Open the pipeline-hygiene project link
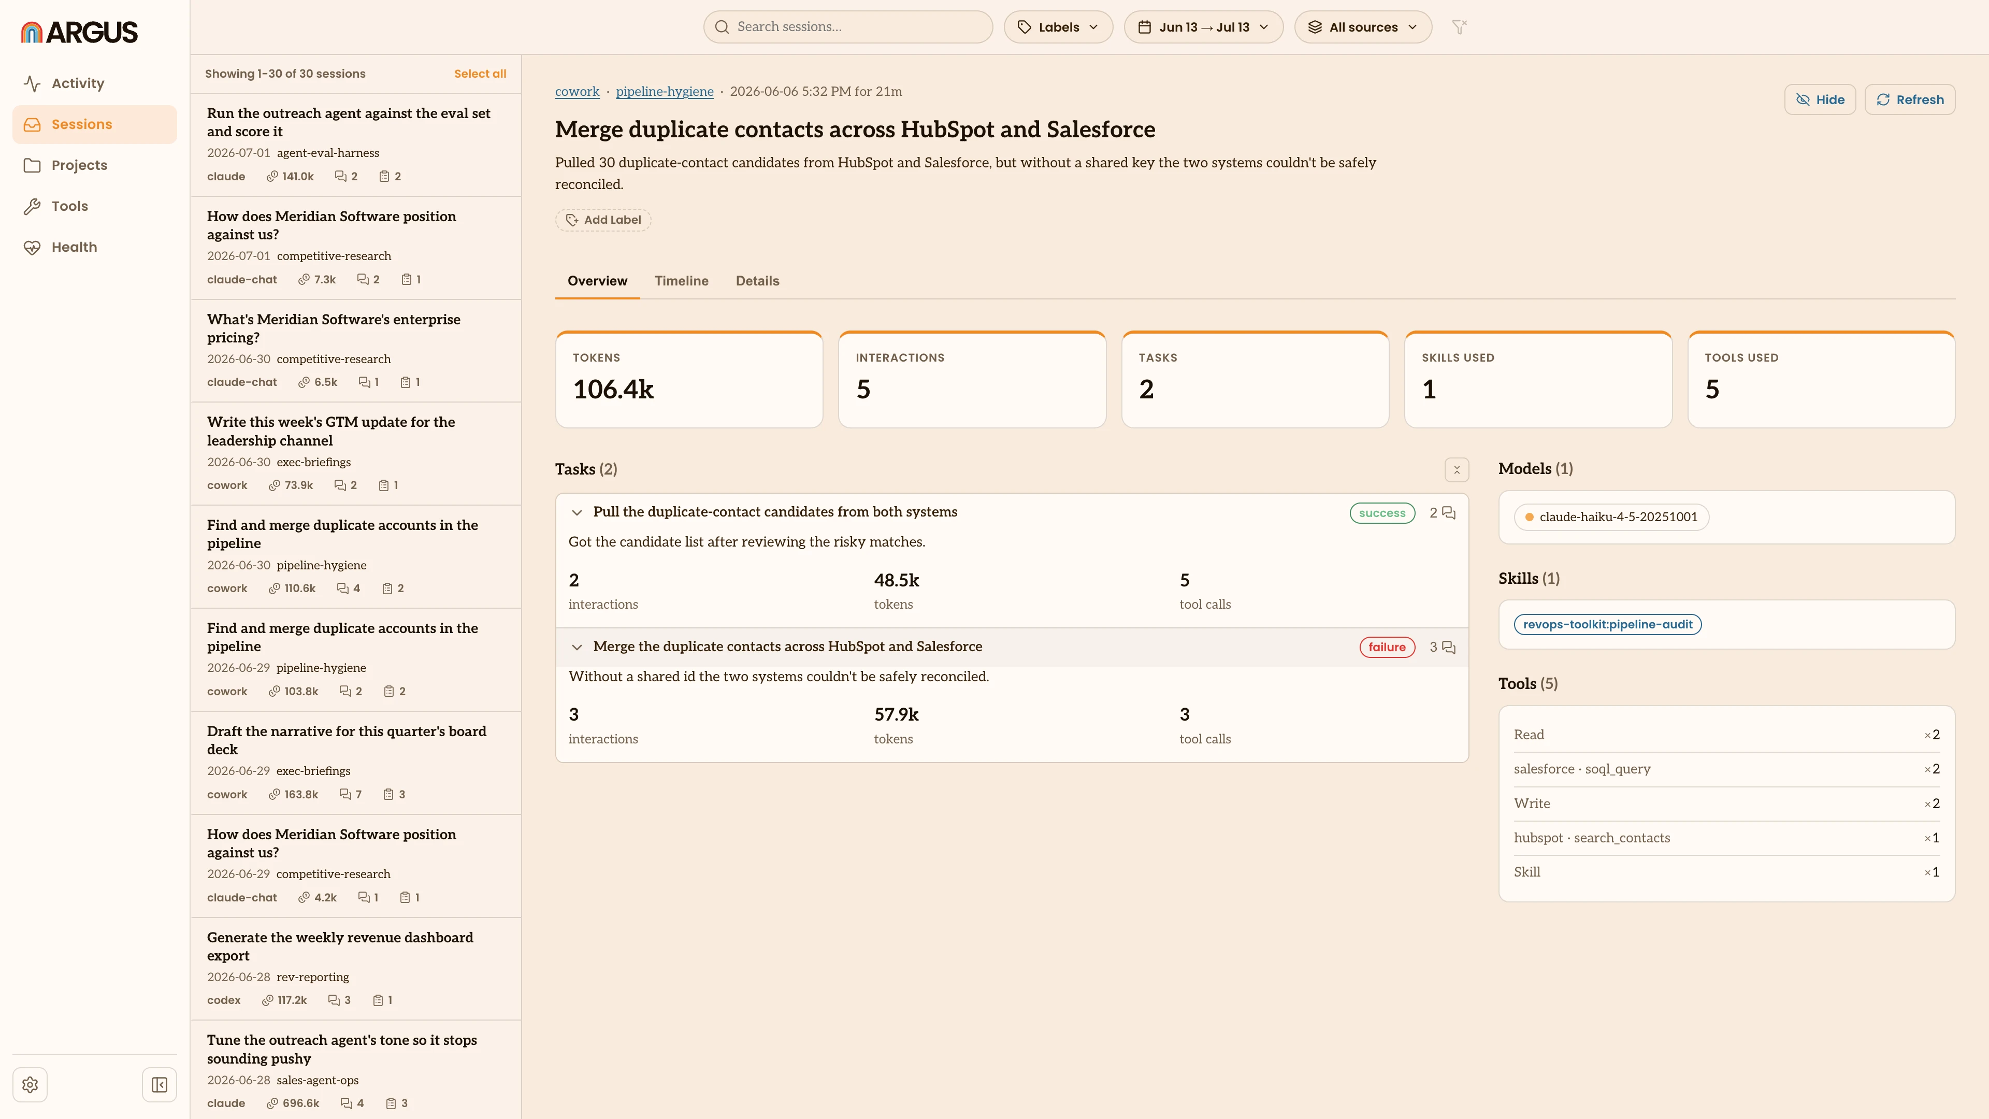The width and height of the screenshot is (1989, 1119). tap(664, 91)
